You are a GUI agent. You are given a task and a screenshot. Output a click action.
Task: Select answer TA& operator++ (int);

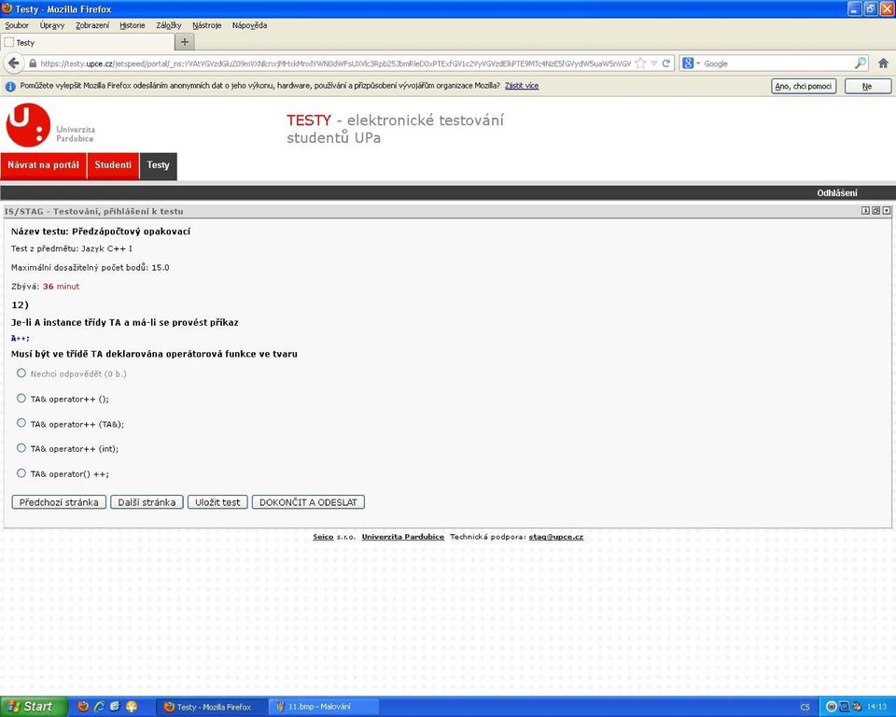(21, 448)
